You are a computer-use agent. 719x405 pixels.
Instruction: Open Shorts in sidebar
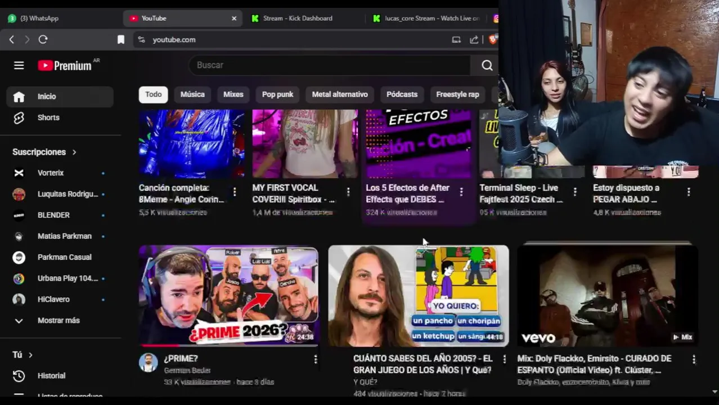[60, 118]
